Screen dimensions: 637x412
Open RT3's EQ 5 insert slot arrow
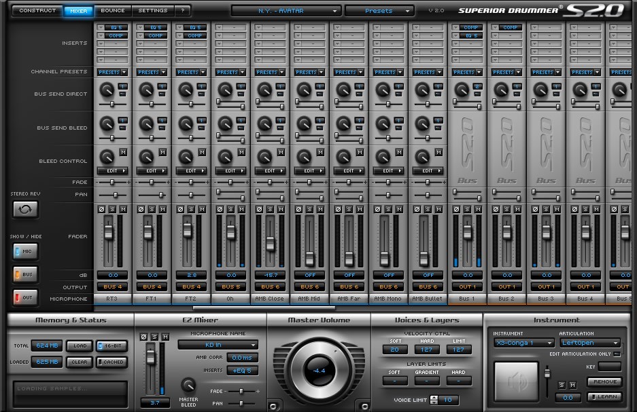[101, 28]
